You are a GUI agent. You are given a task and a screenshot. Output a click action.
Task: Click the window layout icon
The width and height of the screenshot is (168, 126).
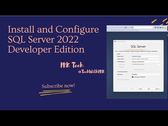163,28
